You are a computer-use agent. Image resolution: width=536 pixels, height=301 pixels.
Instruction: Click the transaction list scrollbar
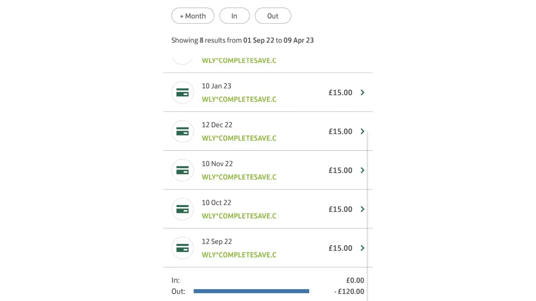[367, 211]
